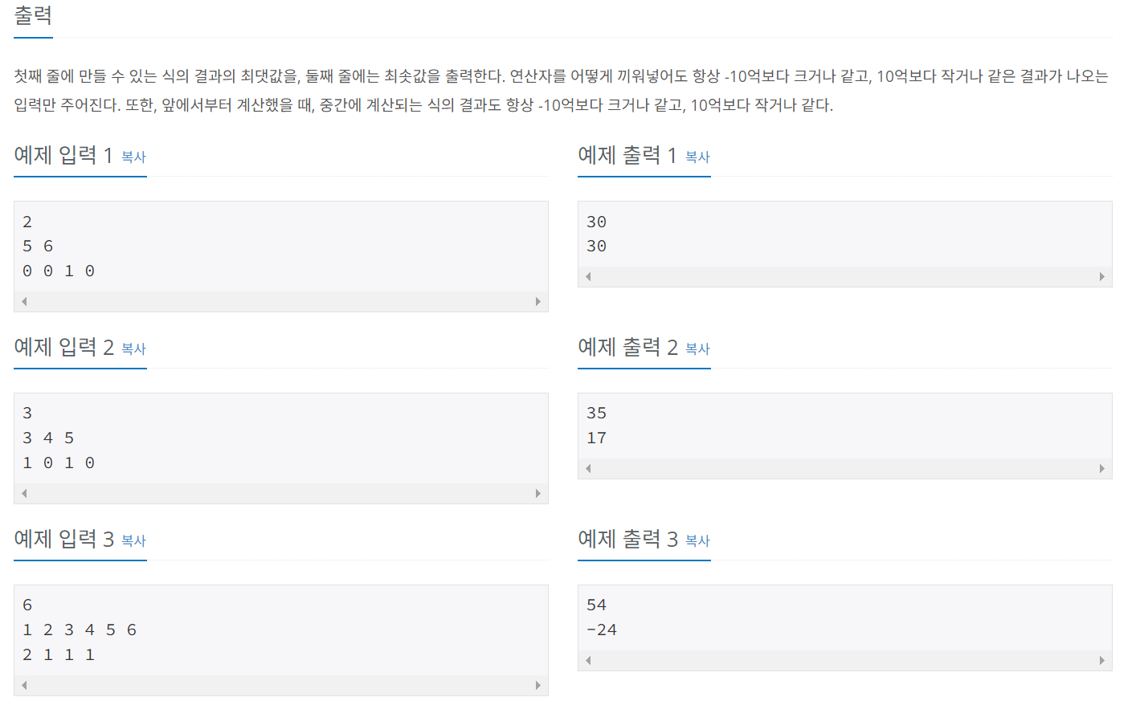Click left scroll arrow in 예제 출력 2 box
The image size is (1132, 701).
(589, 468)
